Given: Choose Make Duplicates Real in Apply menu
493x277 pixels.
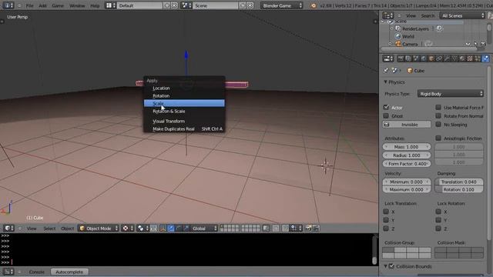Looking at the screenshot, I should coord(184,128).
